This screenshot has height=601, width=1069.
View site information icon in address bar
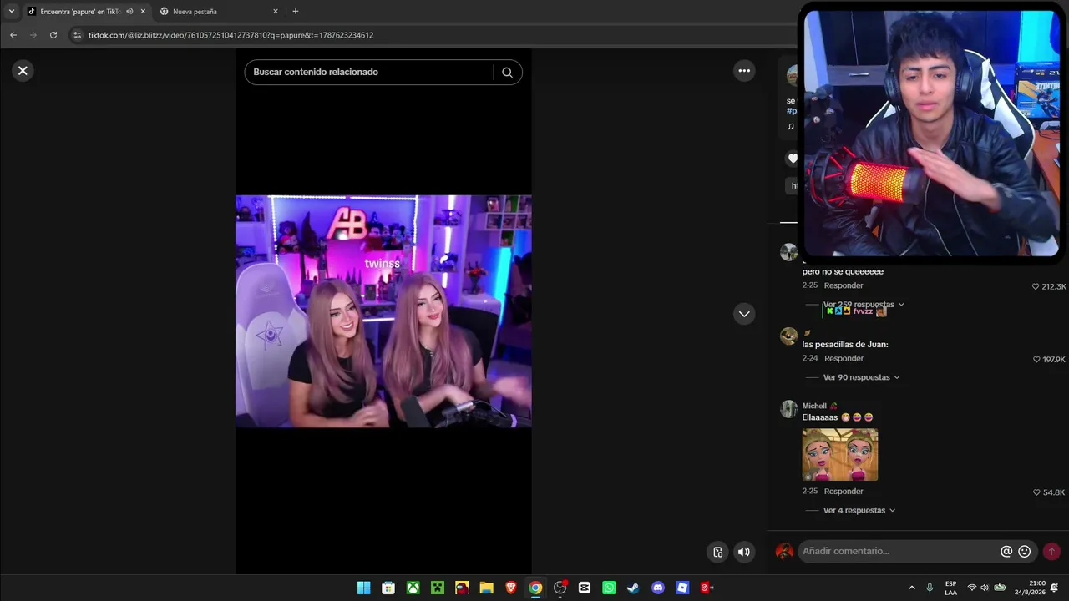click(x=78, y=35)
